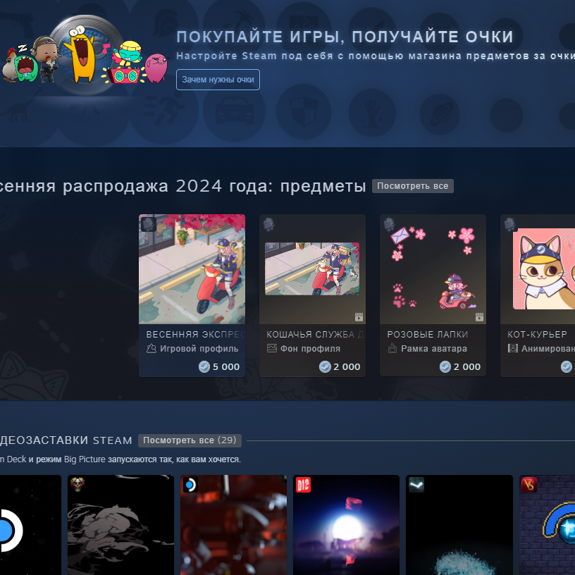The height and width of the screenshot is (575, 575).
Task: Click the 'РОЗОВЫЕ ЛАПКИ' item title
Action: pyautogui.click(x=428, y=335)
